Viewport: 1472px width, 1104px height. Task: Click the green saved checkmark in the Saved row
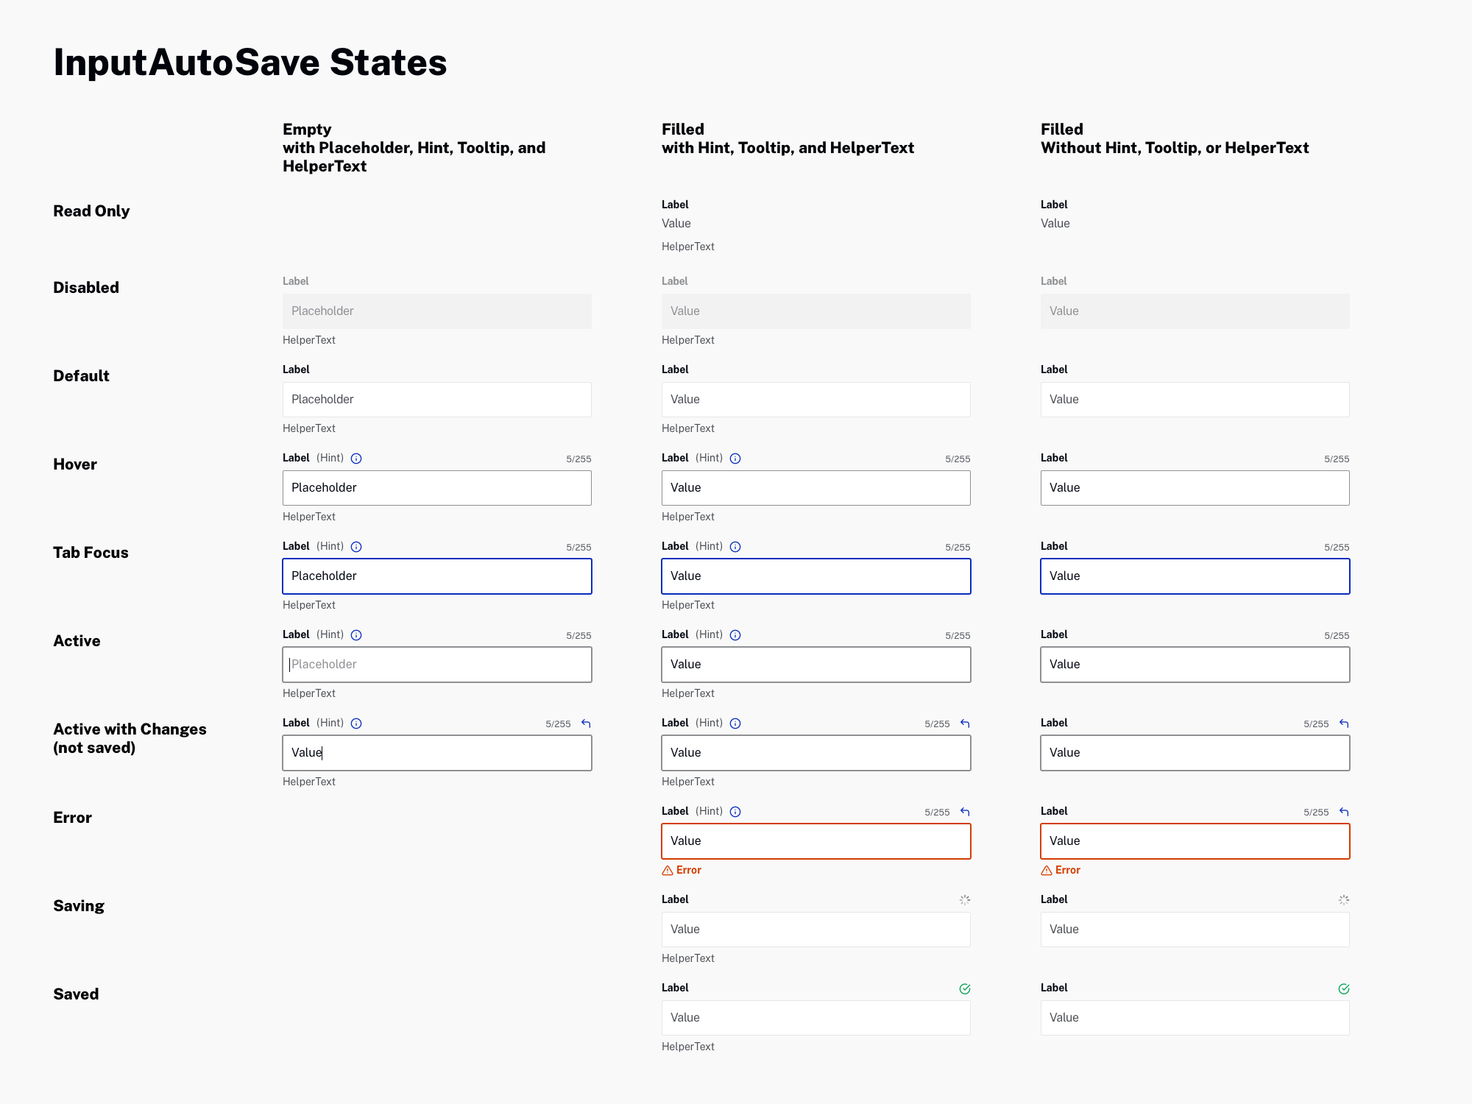click(x=965, y=988)
